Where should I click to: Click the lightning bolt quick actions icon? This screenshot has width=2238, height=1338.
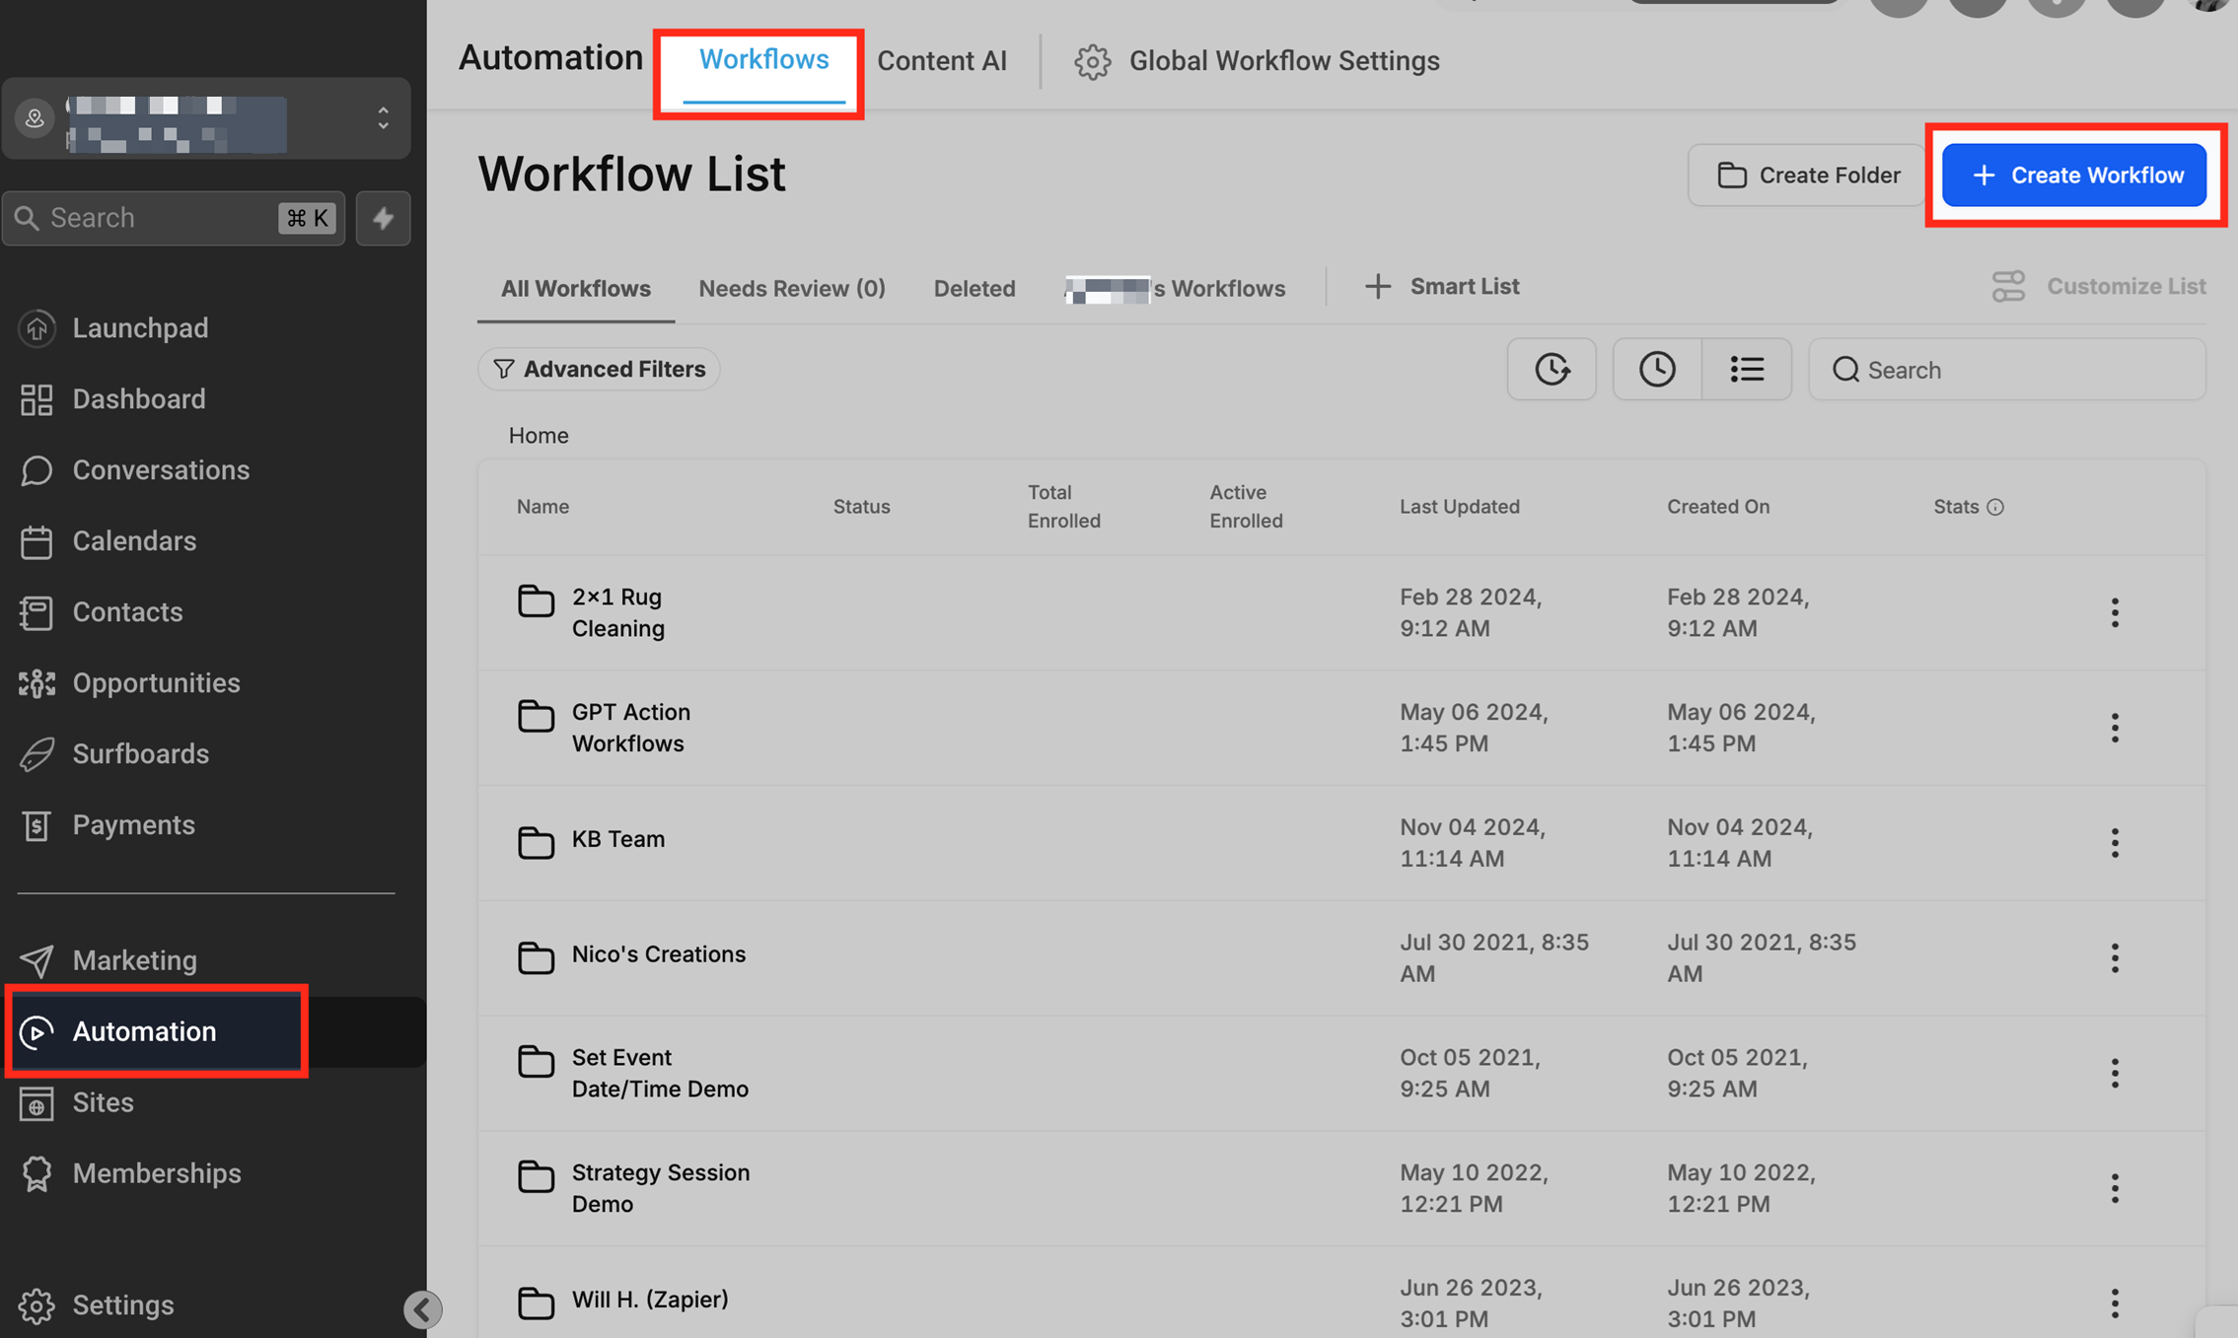coord(383,218)
